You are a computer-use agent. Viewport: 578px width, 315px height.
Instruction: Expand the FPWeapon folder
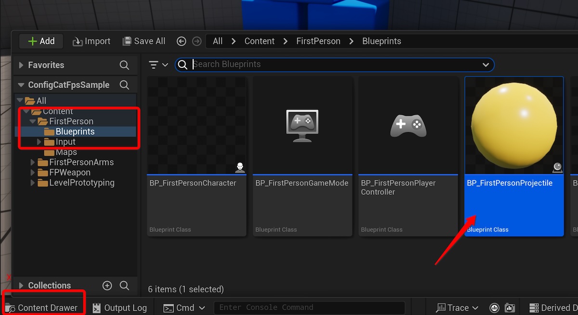(33, 172)
